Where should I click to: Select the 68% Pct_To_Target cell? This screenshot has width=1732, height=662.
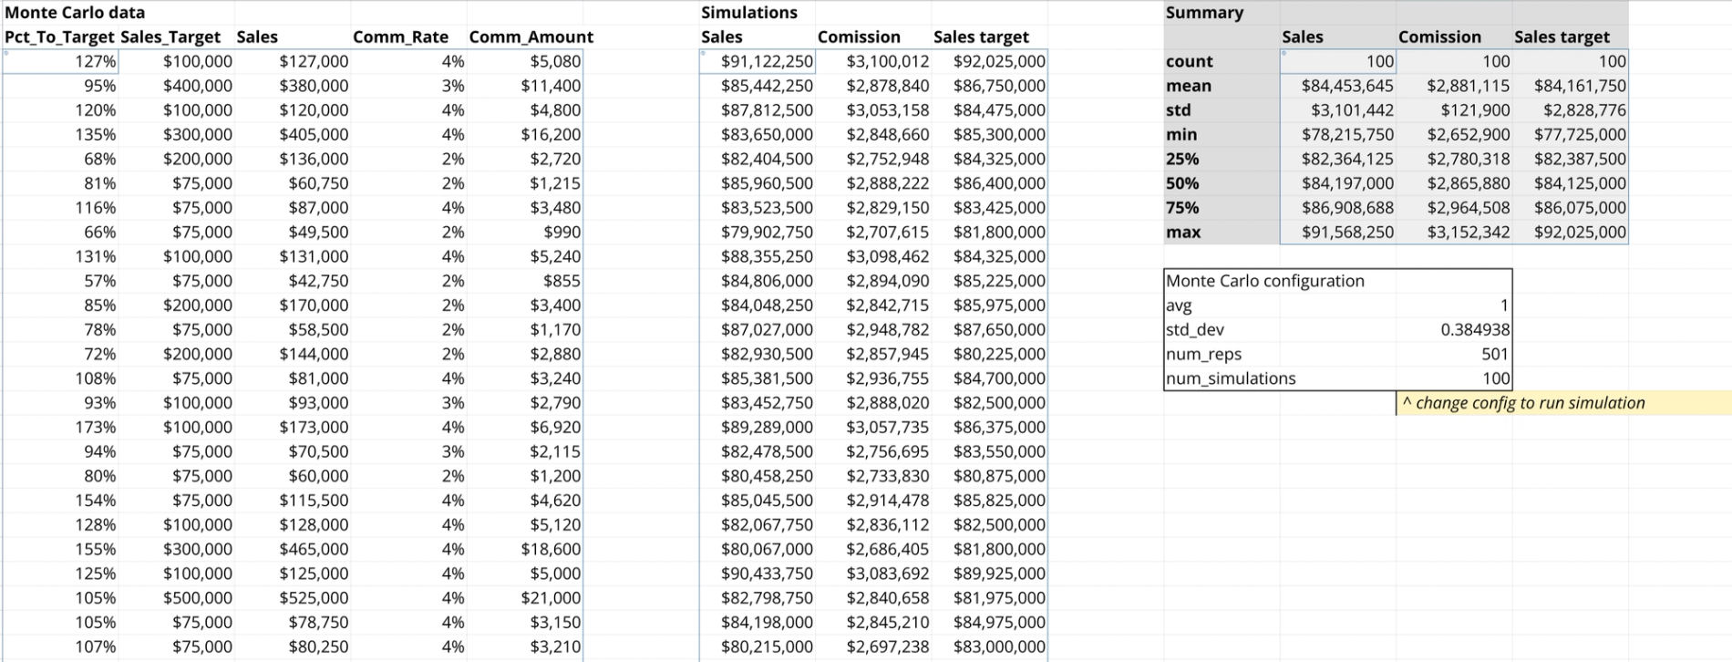60,159
